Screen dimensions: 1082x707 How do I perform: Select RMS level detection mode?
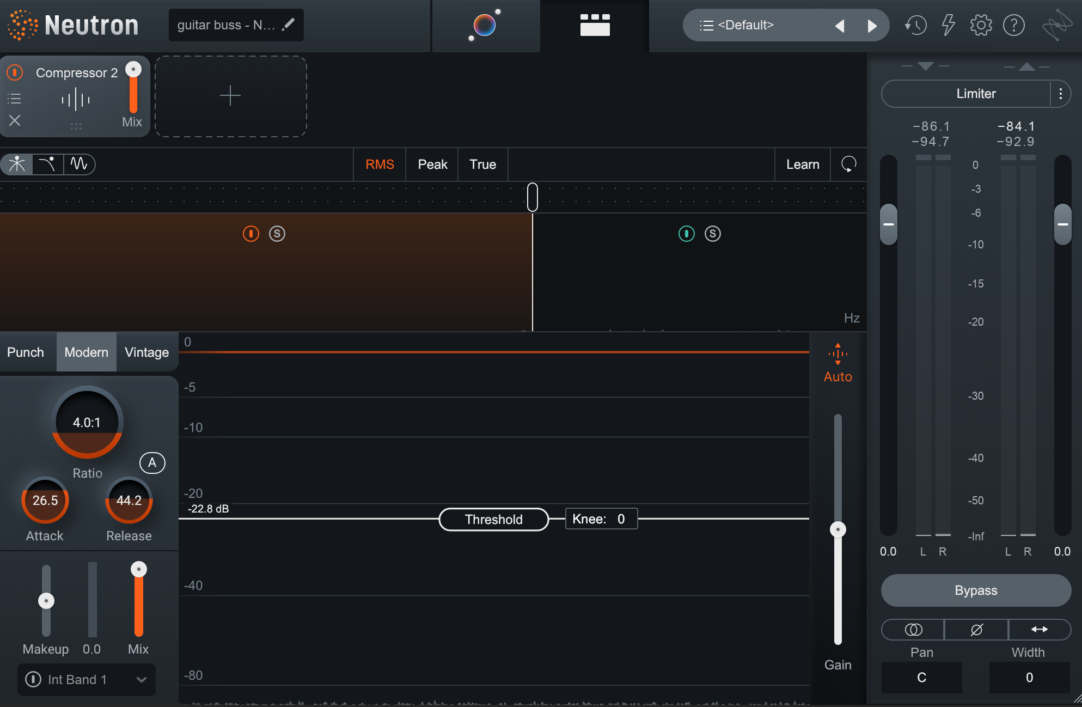coord(380,164)
